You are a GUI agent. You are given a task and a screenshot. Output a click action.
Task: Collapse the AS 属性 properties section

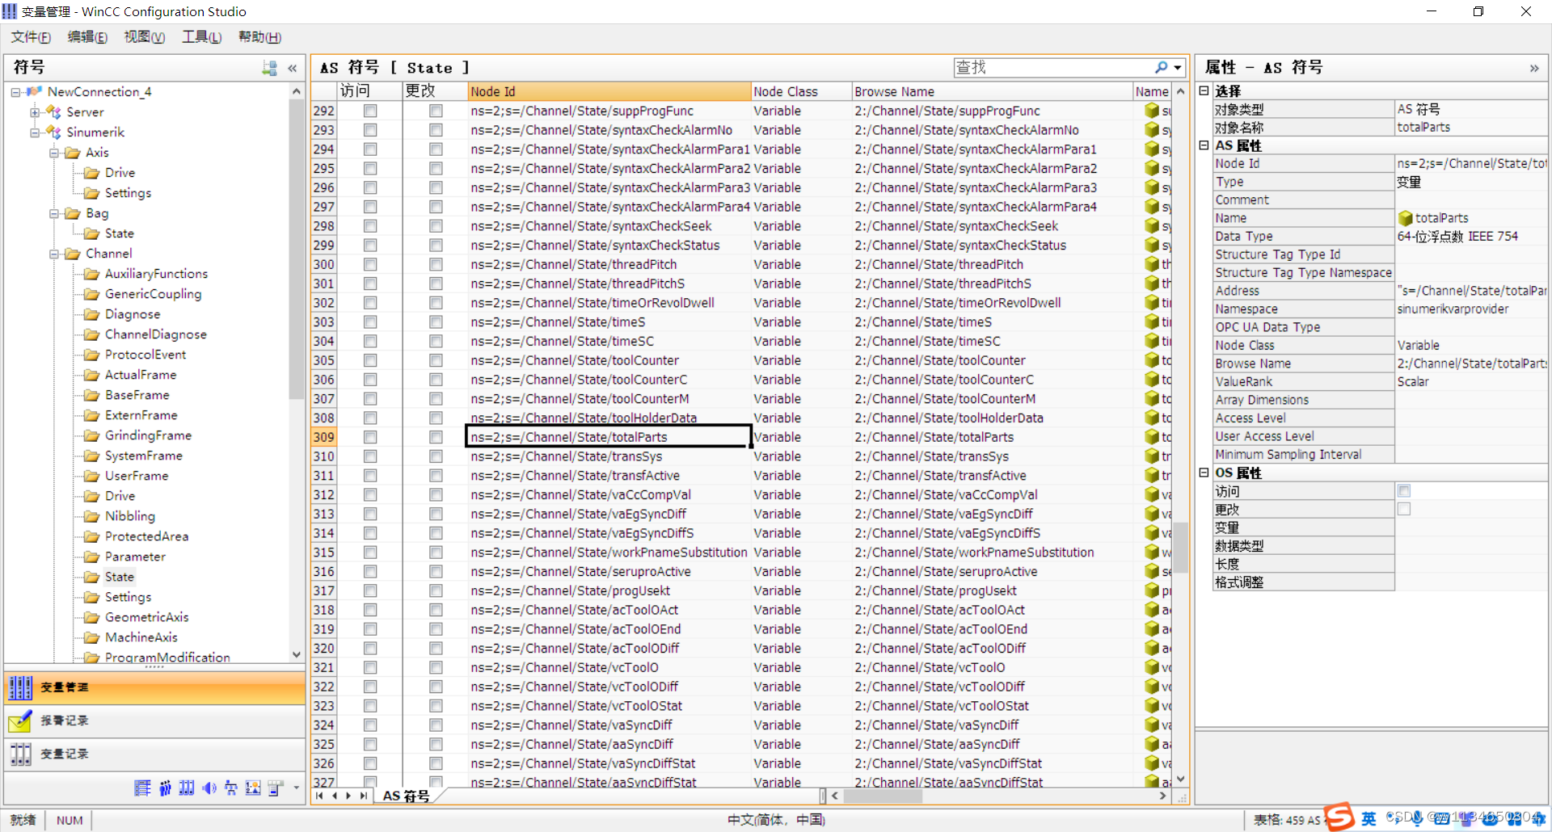click(x=1204, y=145)
